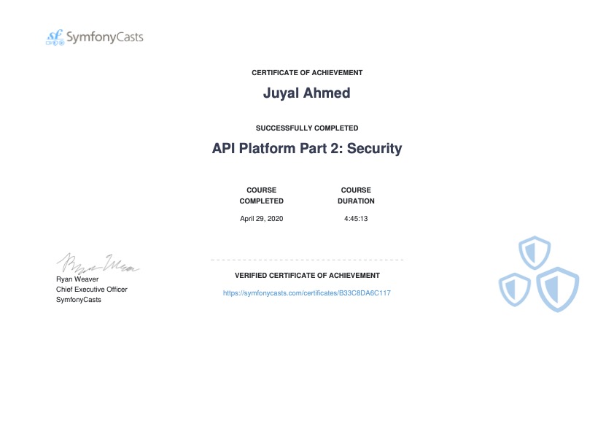
Task: Select the name Juyal Ahmed
Action: 306,93
